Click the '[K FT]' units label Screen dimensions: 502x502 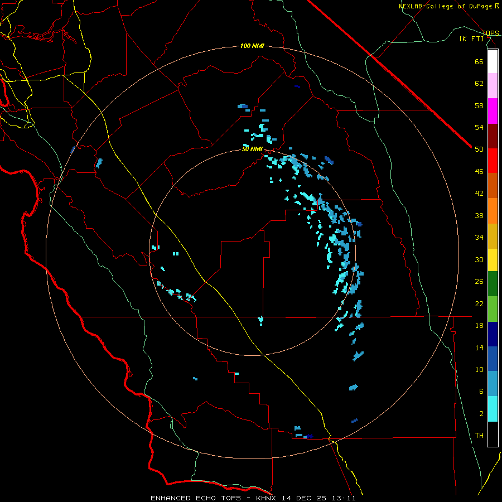(x=471, y=39)
